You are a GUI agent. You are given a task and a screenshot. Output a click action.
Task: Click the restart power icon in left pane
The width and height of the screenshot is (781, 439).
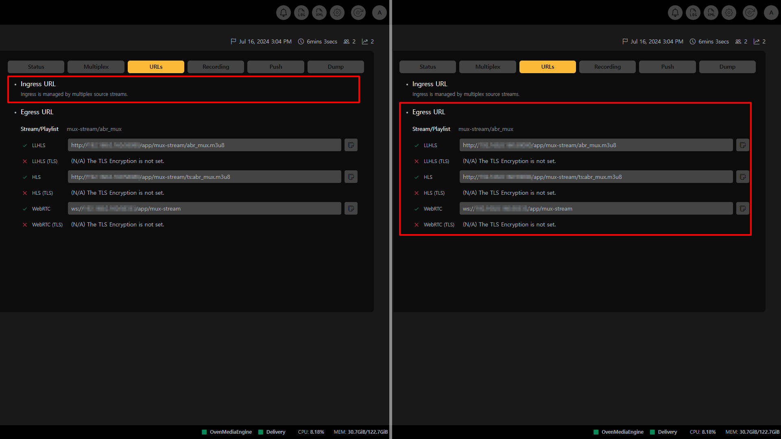click(358, 13)
